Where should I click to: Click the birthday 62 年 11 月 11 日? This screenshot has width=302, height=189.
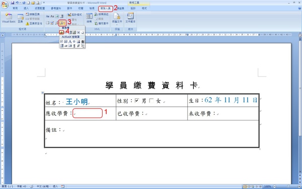231,100
